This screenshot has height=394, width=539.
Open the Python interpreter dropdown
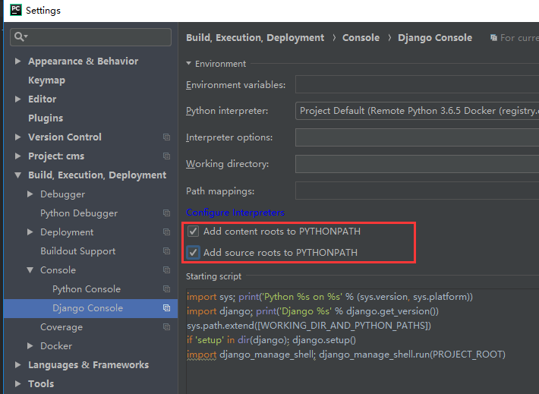pos(417,111)
